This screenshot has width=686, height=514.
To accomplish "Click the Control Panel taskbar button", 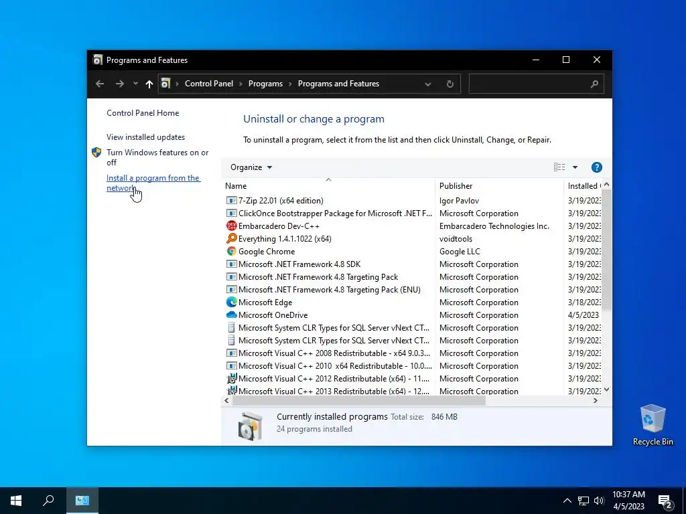I will click(x=82, y=501).
